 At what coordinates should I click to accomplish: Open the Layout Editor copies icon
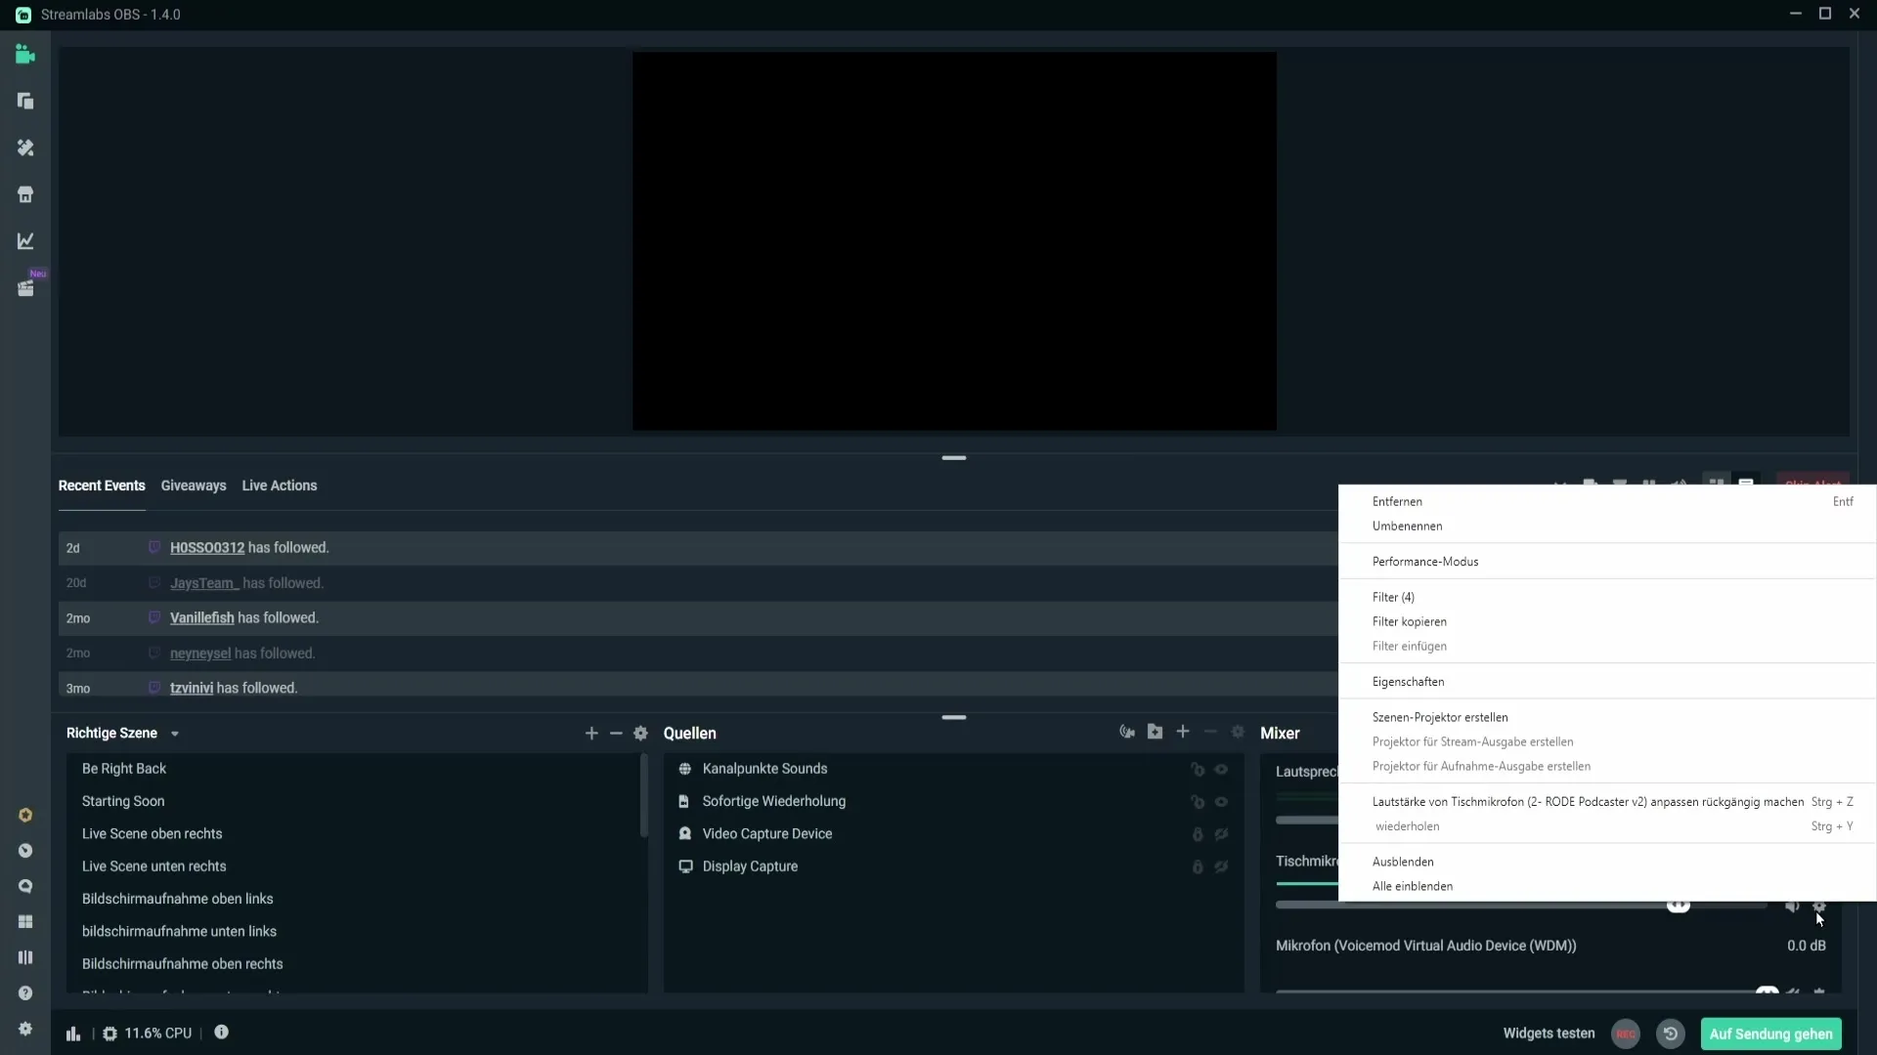click(25, 102)
